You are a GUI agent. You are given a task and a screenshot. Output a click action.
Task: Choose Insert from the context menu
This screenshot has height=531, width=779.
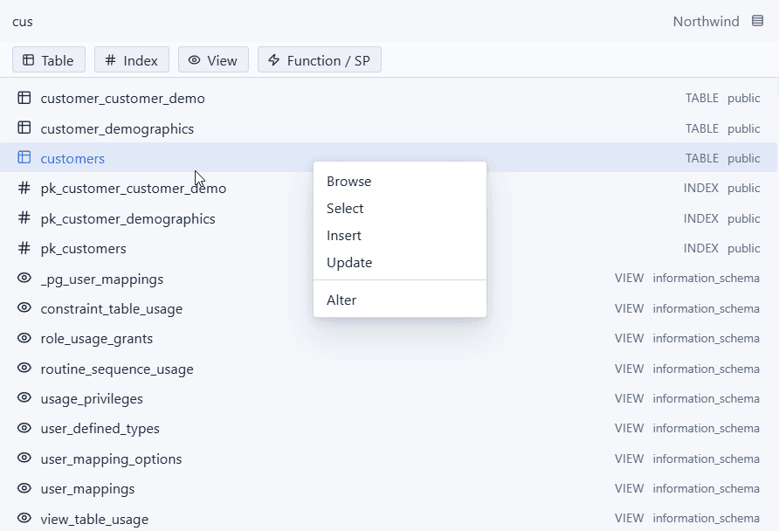(x=400, y=236)
